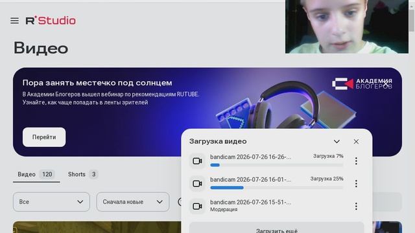The height and width of the screenshot is (233, 415).
Task: Select file name bandicam 2026-07-26 15-51
Action: (250, 203)
